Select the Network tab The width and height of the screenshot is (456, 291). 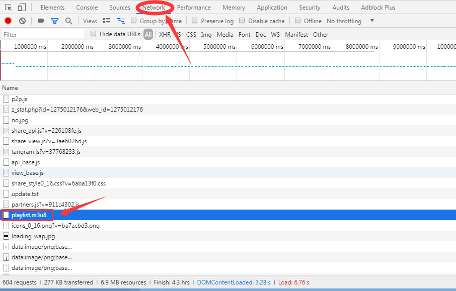point(154,8)
